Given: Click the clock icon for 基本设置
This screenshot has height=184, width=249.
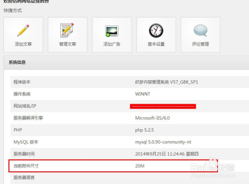Looking at the screenshot, I should tap(156, 30).
